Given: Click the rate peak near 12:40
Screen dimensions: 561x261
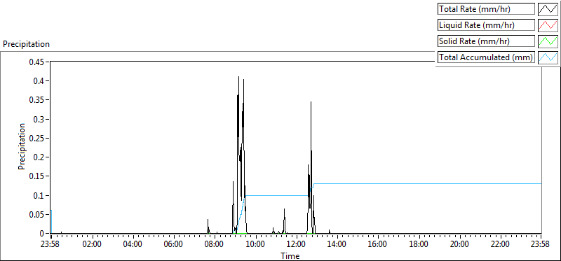Looking at the screenshot, I should (x=311, y=103).
